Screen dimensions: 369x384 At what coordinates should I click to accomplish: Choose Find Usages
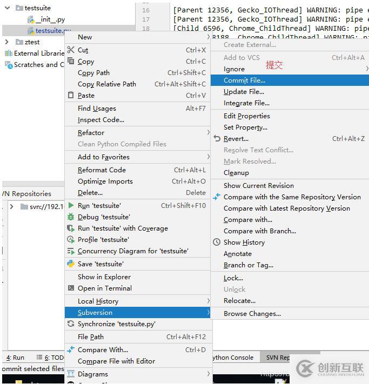138,108
